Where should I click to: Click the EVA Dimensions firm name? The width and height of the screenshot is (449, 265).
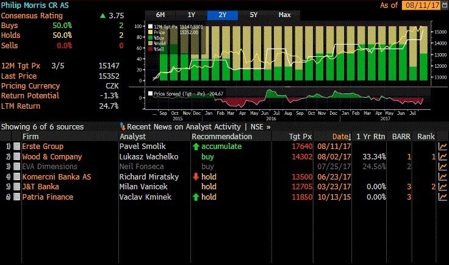(x=49, y=167)
